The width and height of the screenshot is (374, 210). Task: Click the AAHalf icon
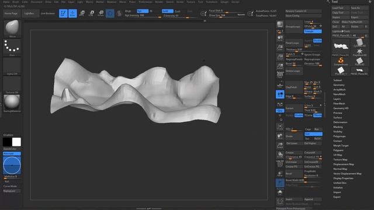click(280, 66)
